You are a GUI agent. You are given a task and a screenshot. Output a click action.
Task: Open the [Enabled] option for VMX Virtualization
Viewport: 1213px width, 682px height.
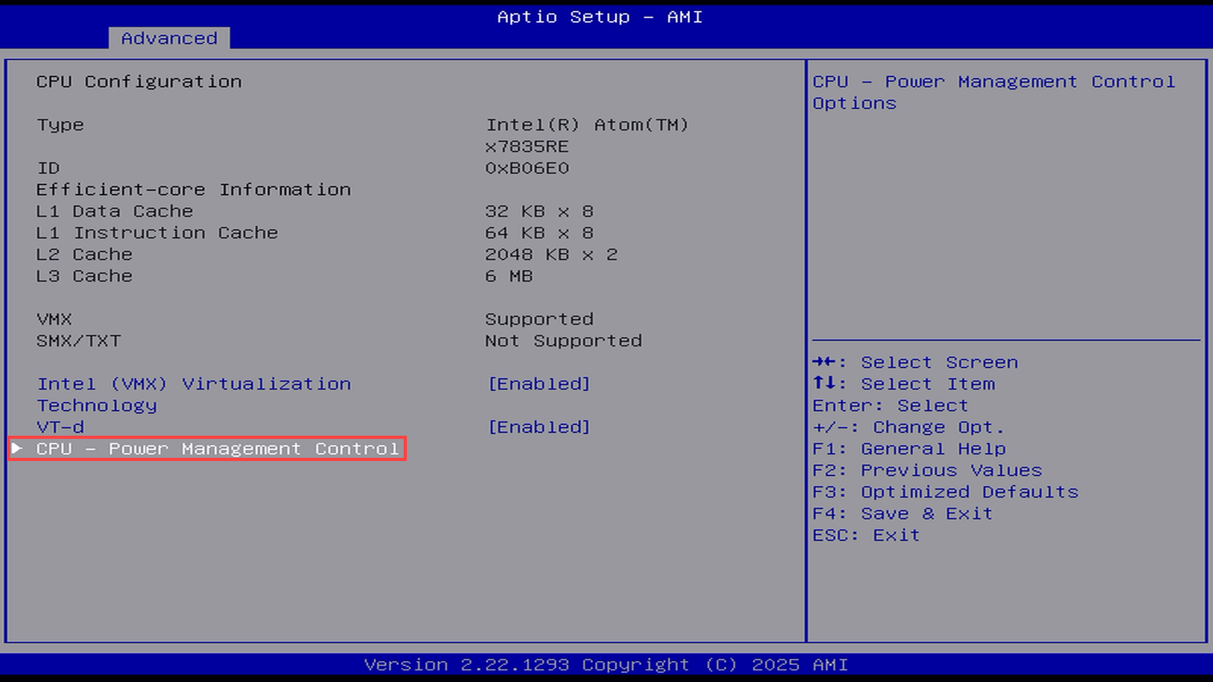point(538,383)
